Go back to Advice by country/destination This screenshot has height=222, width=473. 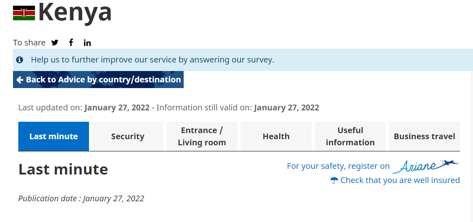tap(98, 80)
